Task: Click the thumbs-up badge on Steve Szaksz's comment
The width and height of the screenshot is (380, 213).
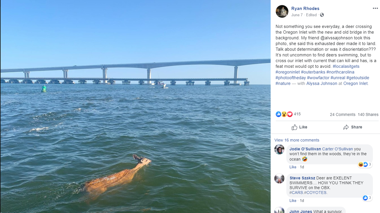Action: [x=365, y=198]
